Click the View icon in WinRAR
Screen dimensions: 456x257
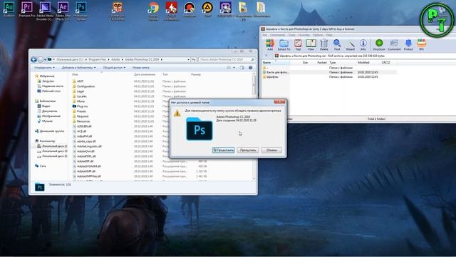tap(311, 45)
